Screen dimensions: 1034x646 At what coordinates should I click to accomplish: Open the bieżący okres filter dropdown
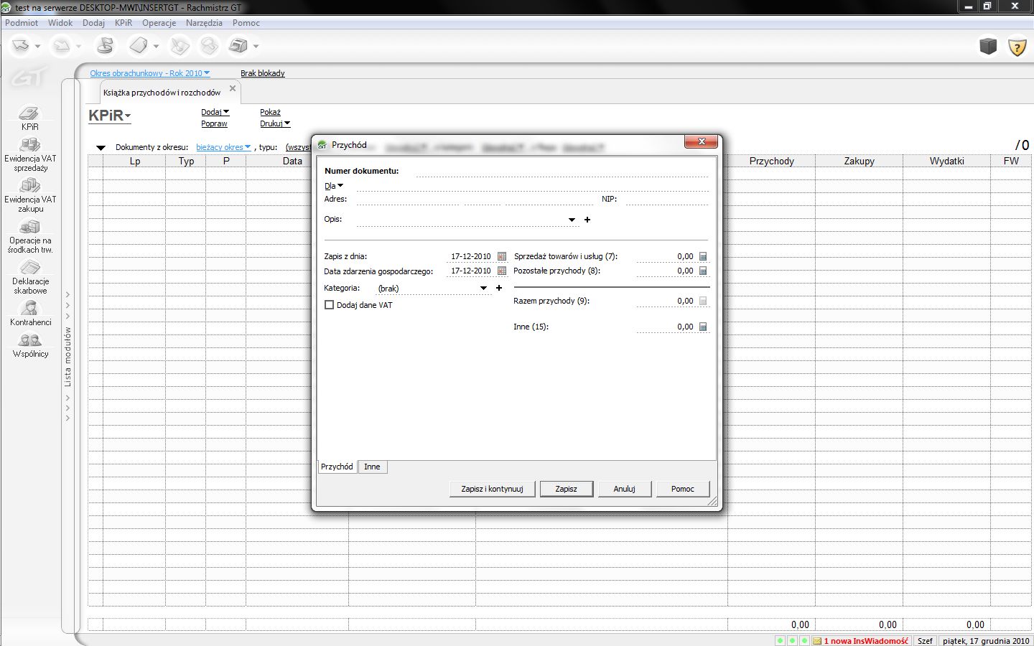click(223, 147)
